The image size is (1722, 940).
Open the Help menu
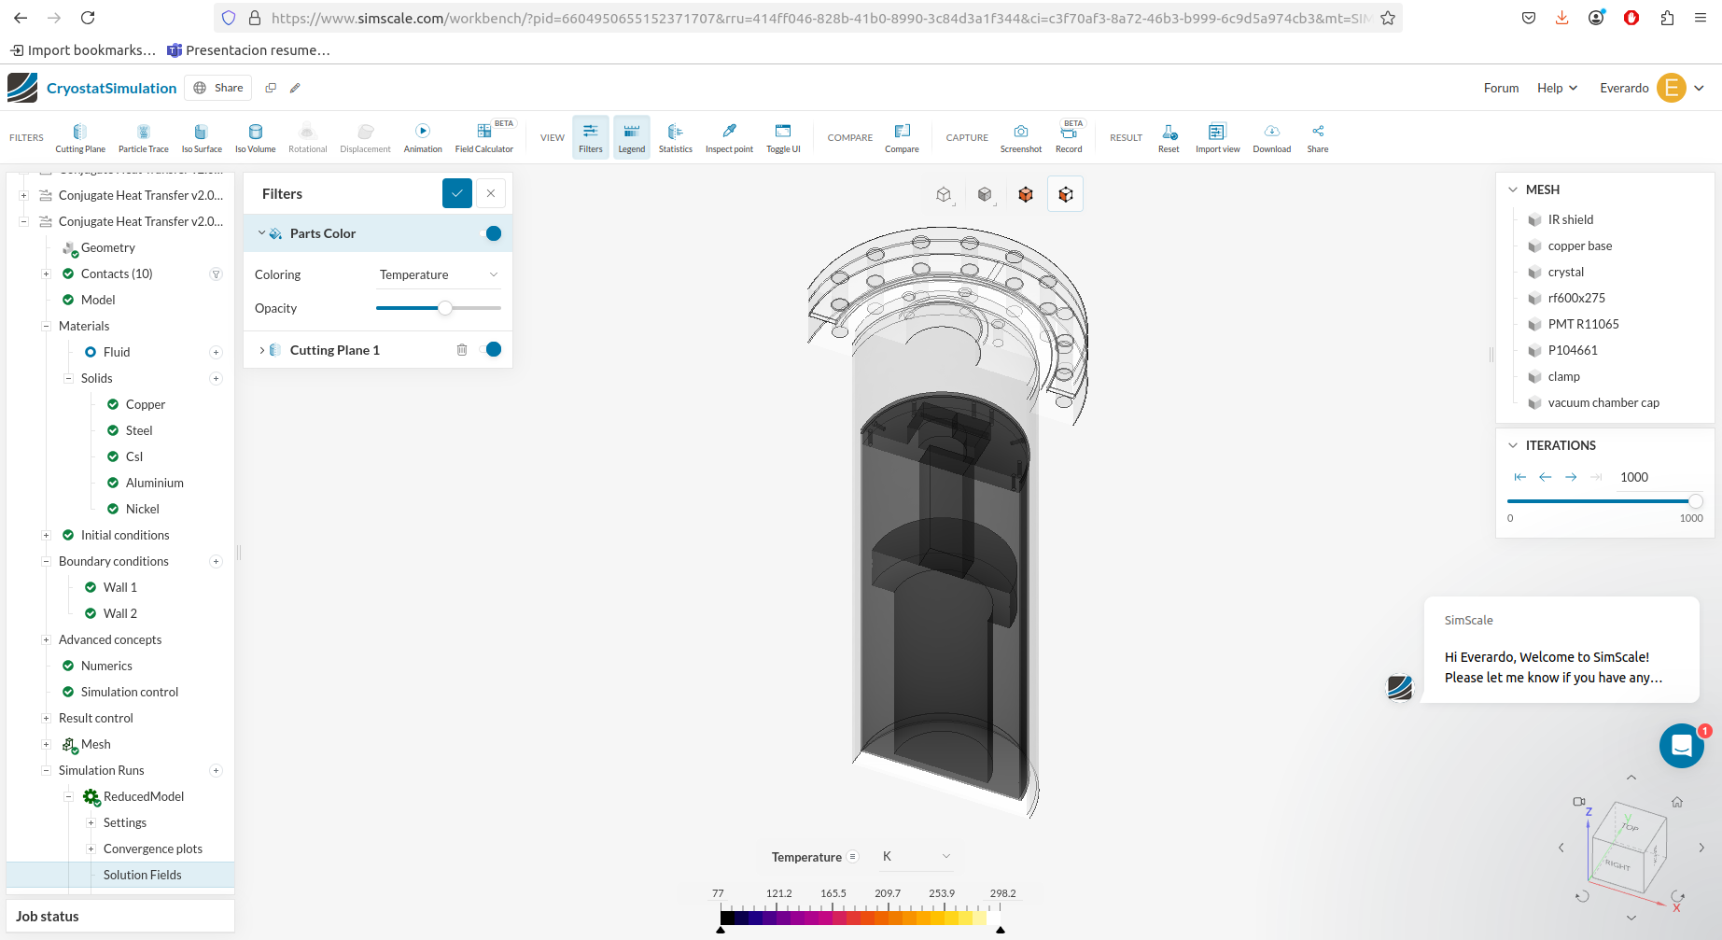point(1557,88)
